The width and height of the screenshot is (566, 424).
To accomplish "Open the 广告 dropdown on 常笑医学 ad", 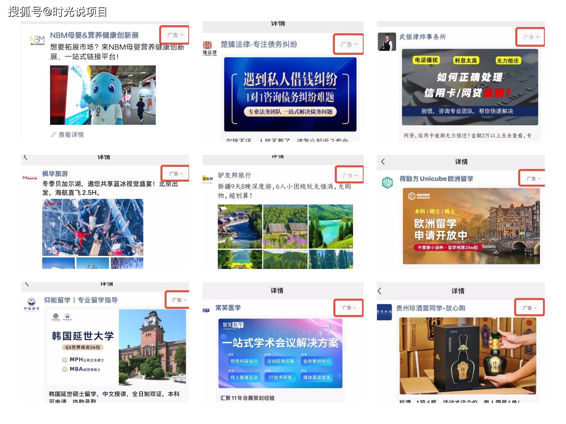I will coord(349,308).
